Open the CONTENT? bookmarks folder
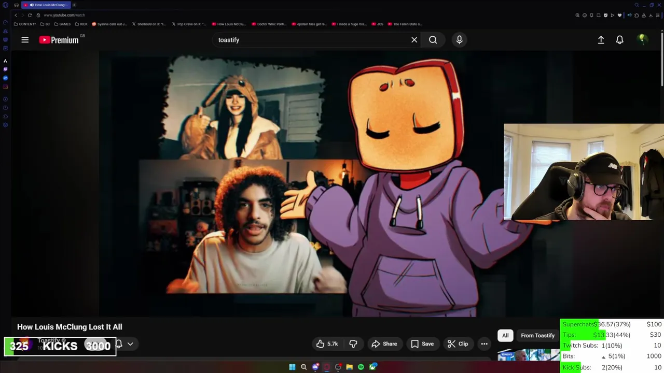The width and height of the screenshot is (664, 373). coord(25,24)
